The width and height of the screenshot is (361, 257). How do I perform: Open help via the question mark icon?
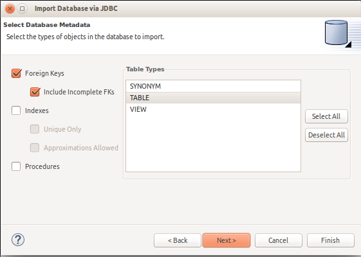pyautogui.click(x=18, y=240)
